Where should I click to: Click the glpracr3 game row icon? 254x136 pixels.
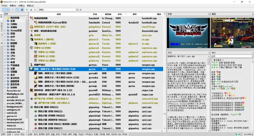32,39
